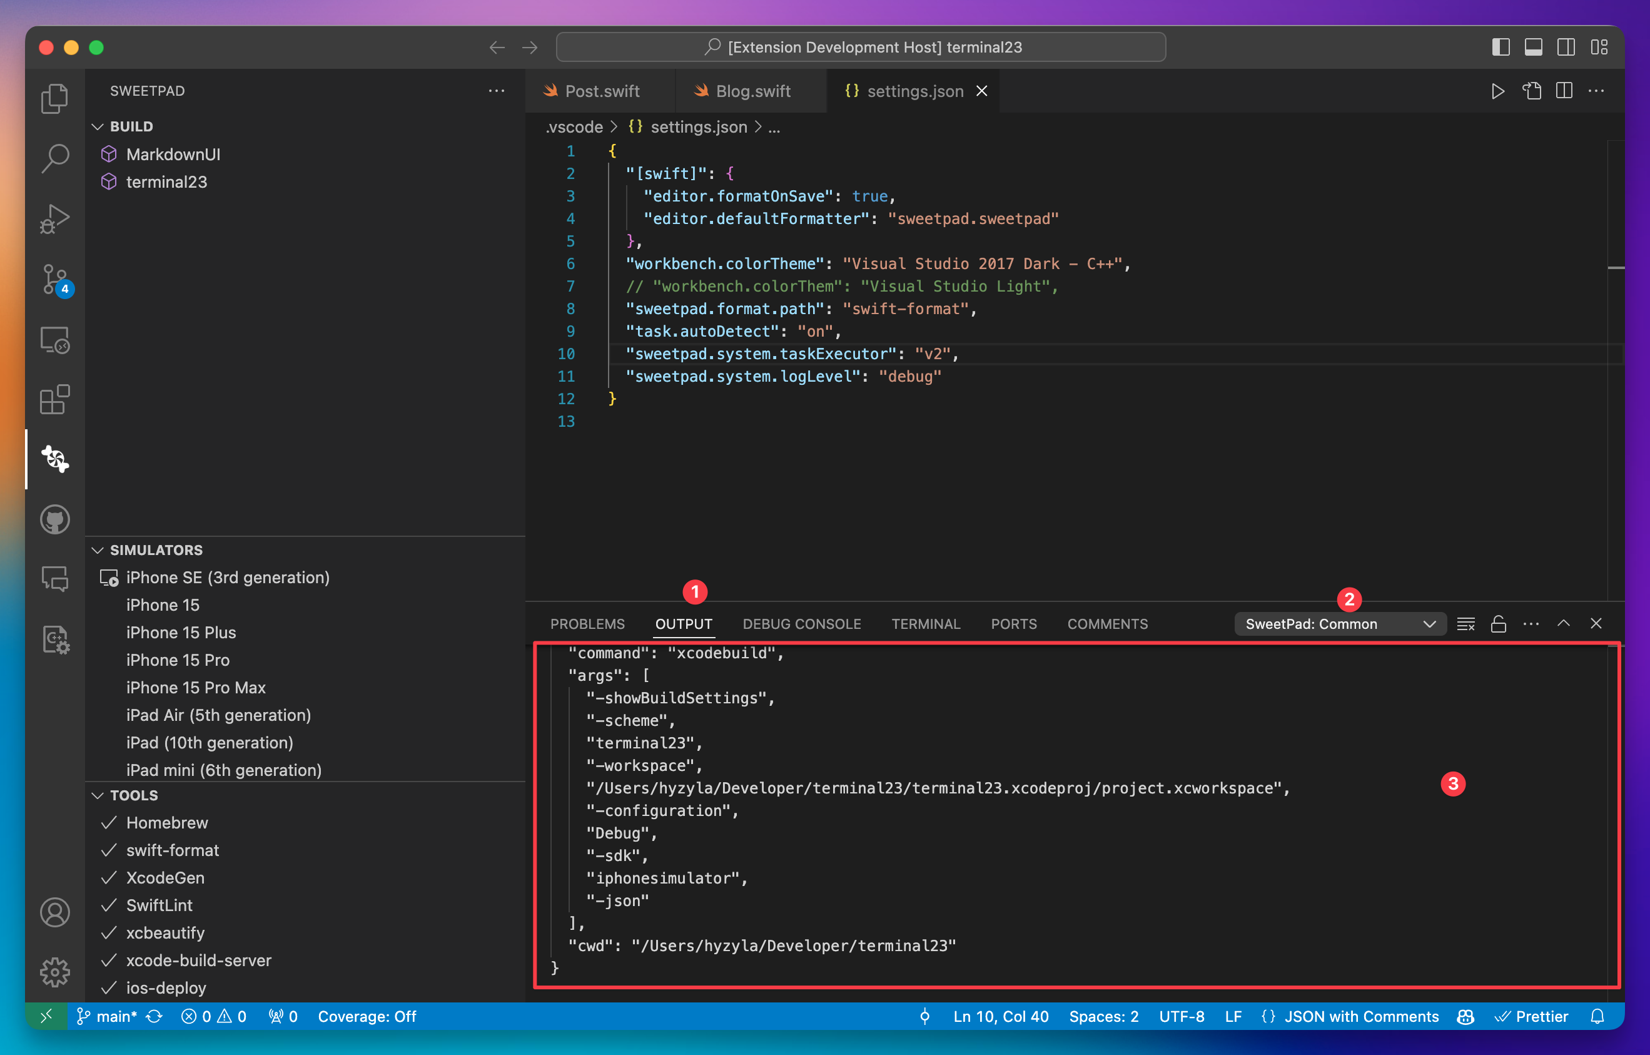Screen dimensions: 1650x1055
Task: Change encoding UTF-8 in status bar
Action: [x=1182, y=1017]
